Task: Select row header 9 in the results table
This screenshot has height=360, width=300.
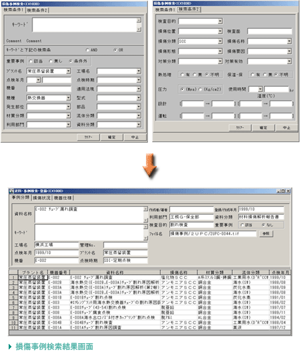Action: (x=13, y=317)
